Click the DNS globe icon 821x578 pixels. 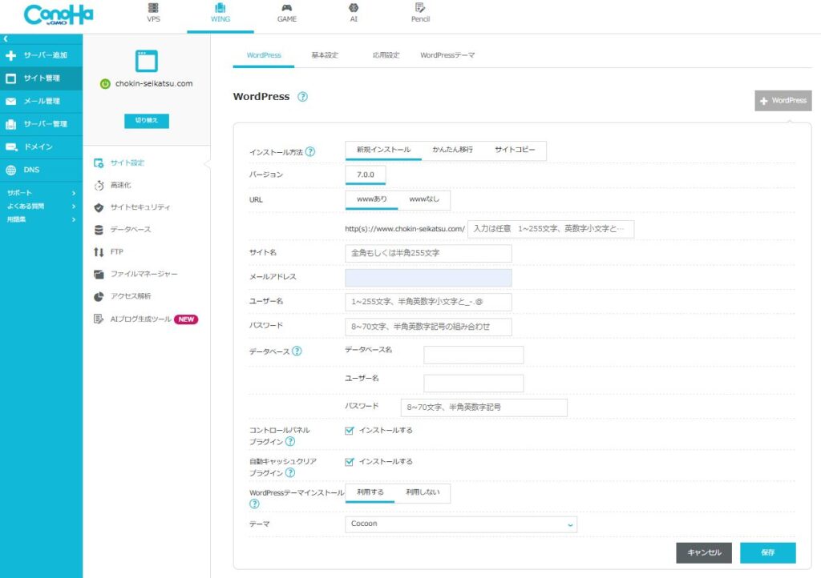11,170
